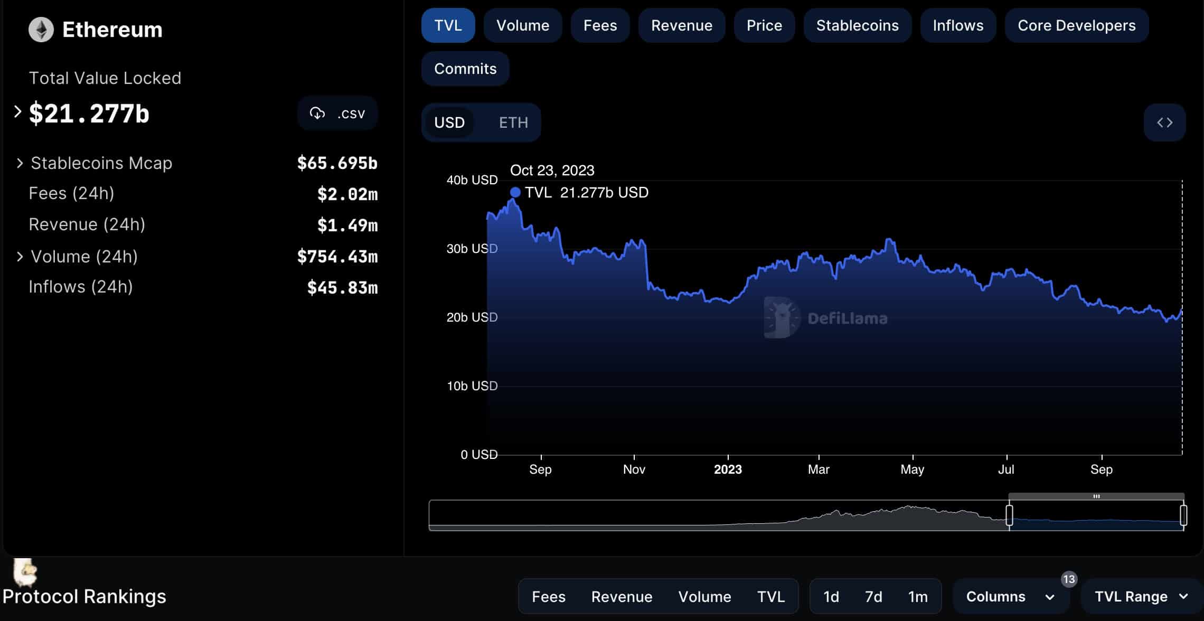Click the Protocol Rankings heading
Viewport: 1204px width, 621px height.
pyautogui.click(x=84, y=597)
